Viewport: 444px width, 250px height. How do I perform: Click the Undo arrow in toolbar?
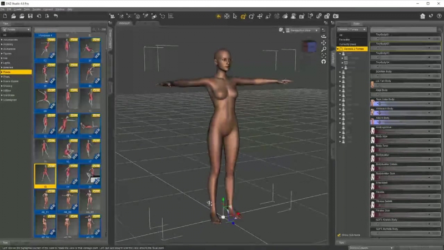click(x=55, y=16)
